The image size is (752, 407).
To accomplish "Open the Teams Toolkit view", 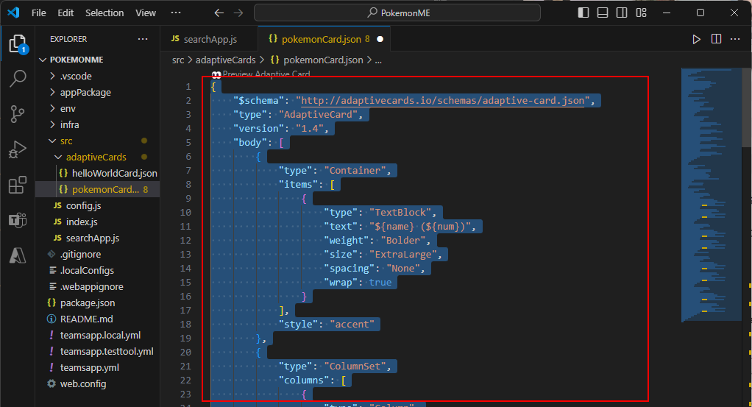I will [18, 220].
